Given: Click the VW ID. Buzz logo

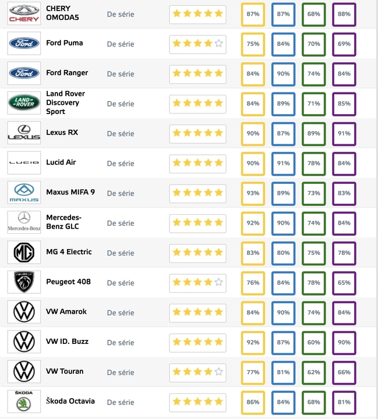Looking at the screenshot, I should pyautogui.click(x=24, y=342).
